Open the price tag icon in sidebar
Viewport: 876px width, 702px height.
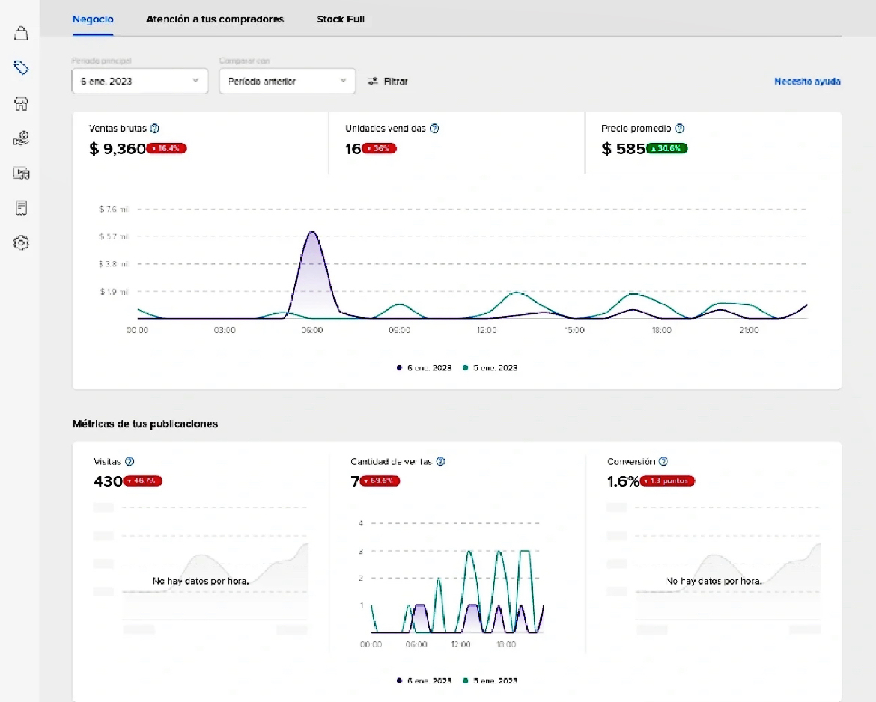(21, 67)
